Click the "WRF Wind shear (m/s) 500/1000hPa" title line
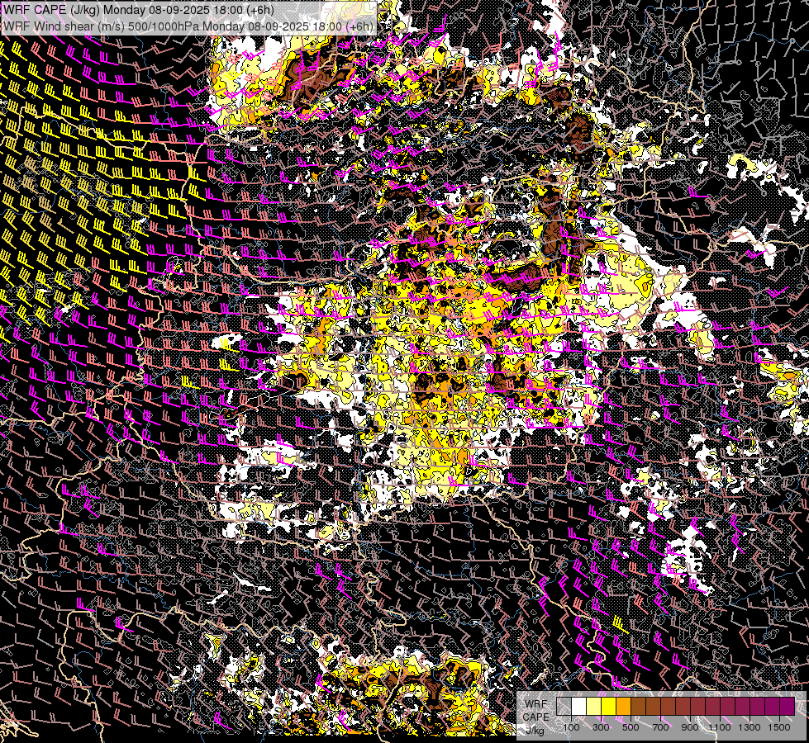 188,26
